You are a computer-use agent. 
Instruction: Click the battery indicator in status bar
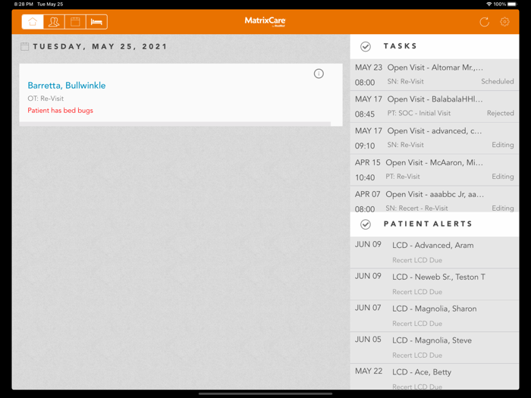(x=512, y=4)
